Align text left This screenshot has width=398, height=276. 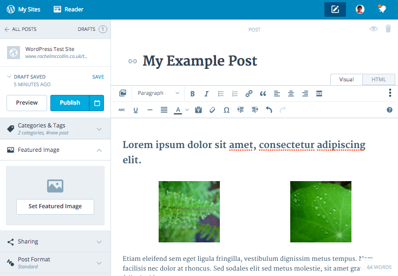[277, 94]
